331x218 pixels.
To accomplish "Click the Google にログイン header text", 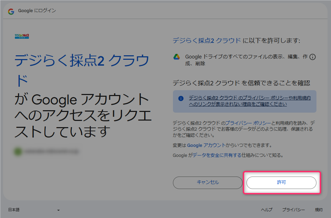I will coord(37,11).
